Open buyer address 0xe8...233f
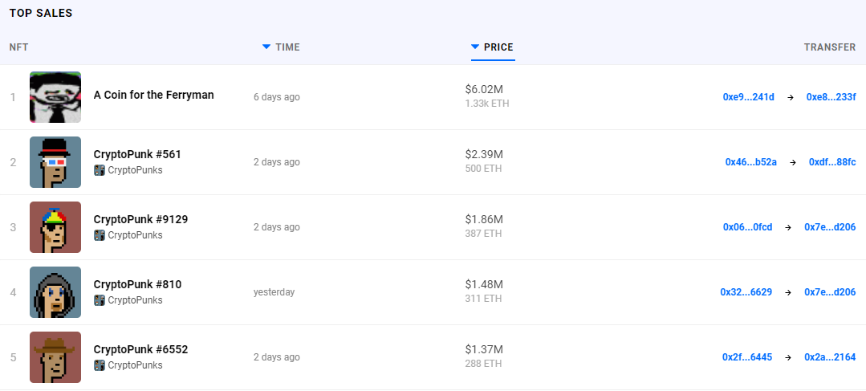The height and width of the screenshot is (391, 866). 831,97
